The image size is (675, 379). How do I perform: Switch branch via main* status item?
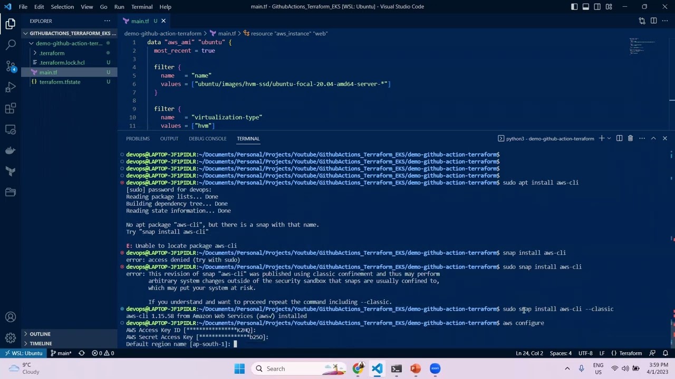click(x=61, y=353)
